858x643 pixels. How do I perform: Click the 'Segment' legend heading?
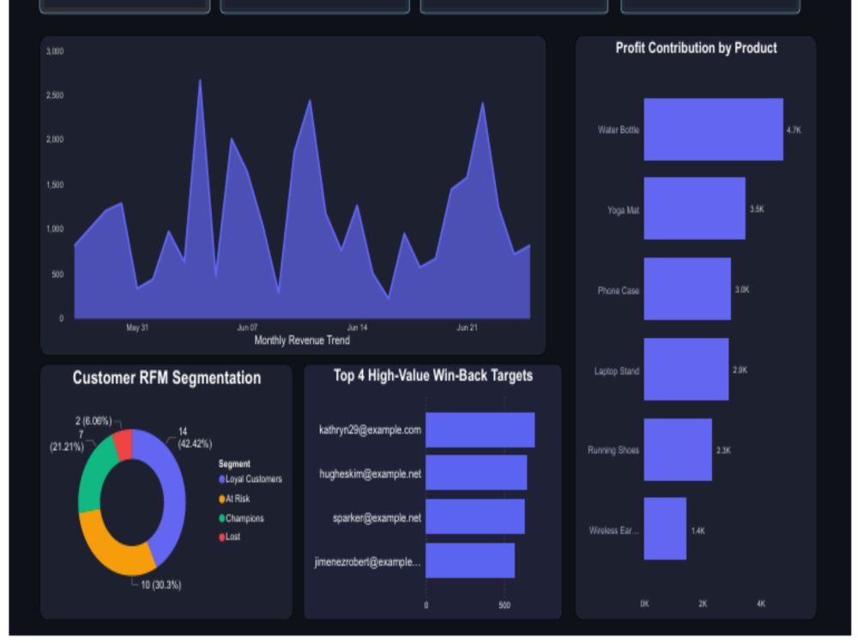click(234, 464)
